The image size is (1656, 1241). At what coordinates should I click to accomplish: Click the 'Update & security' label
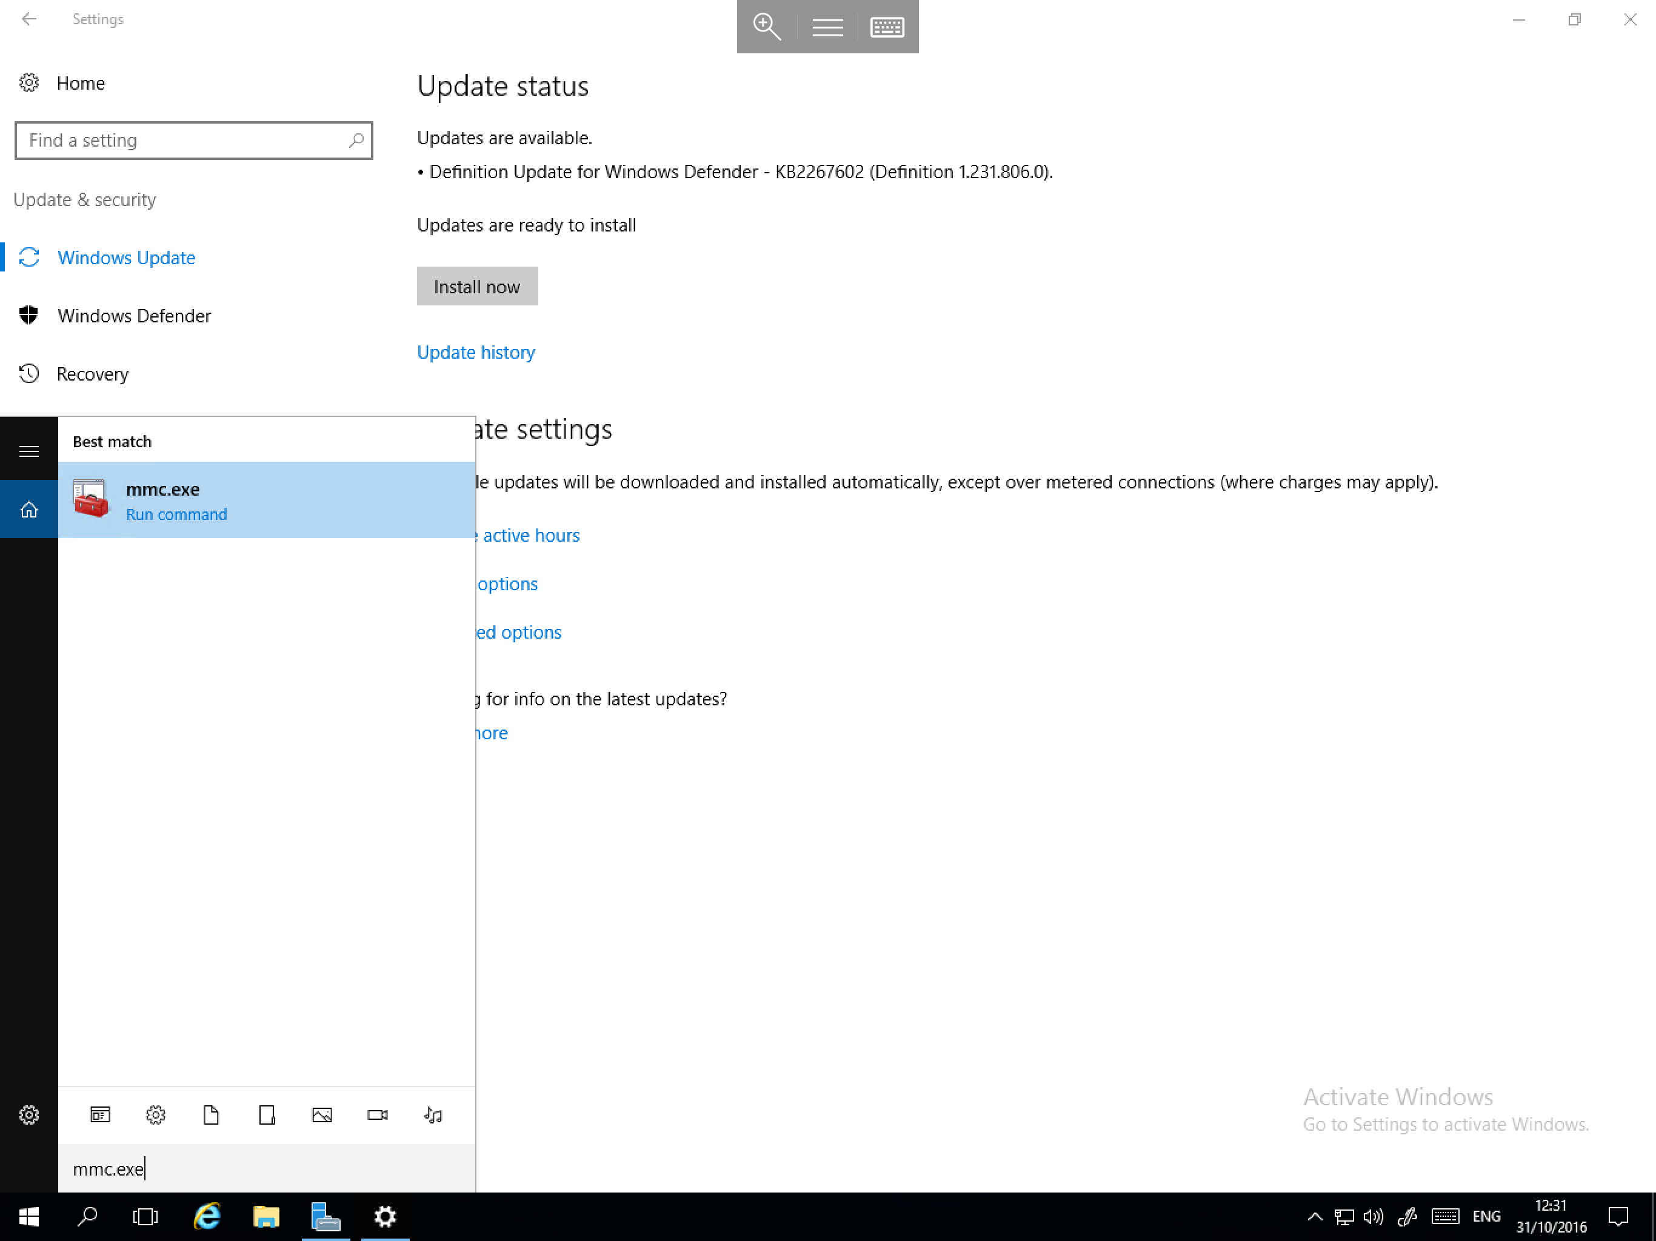[85, 200]
